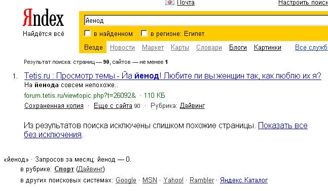Open Яндекс.Каталог link
Image resolution: width=328 pixels, height=191 pixels.
click(244, 180)
